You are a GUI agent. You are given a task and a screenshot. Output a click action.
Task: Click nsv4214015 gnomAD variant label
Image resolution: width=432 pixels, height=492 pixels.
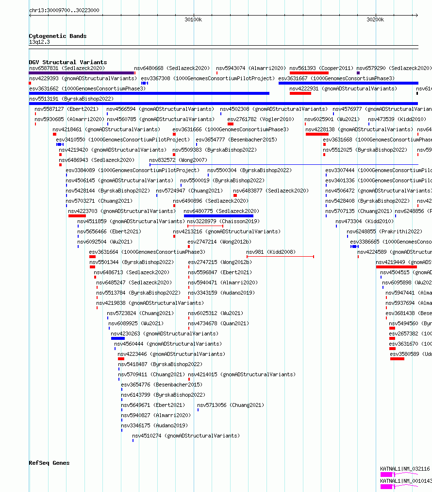(242, 375)
